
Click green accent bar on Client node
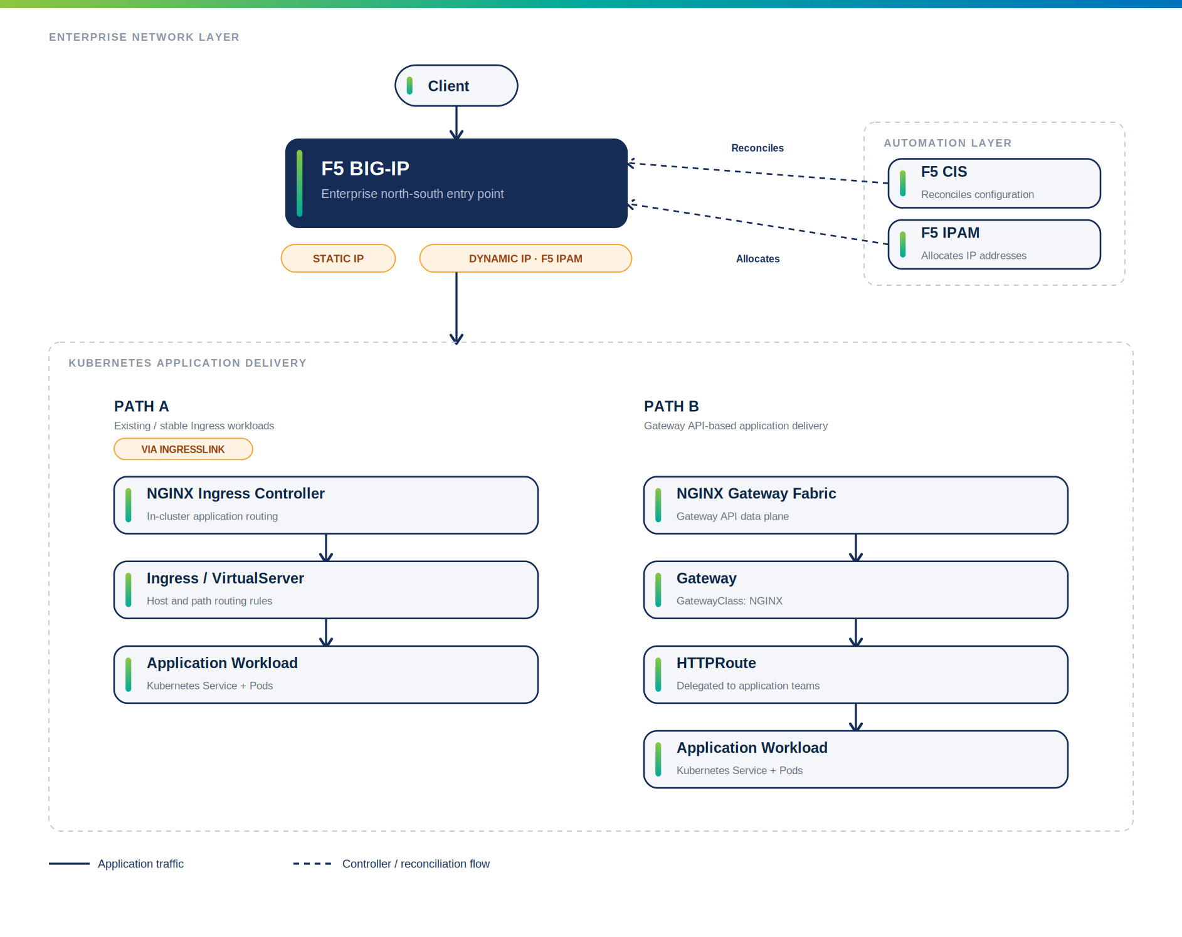click(409, 86)
